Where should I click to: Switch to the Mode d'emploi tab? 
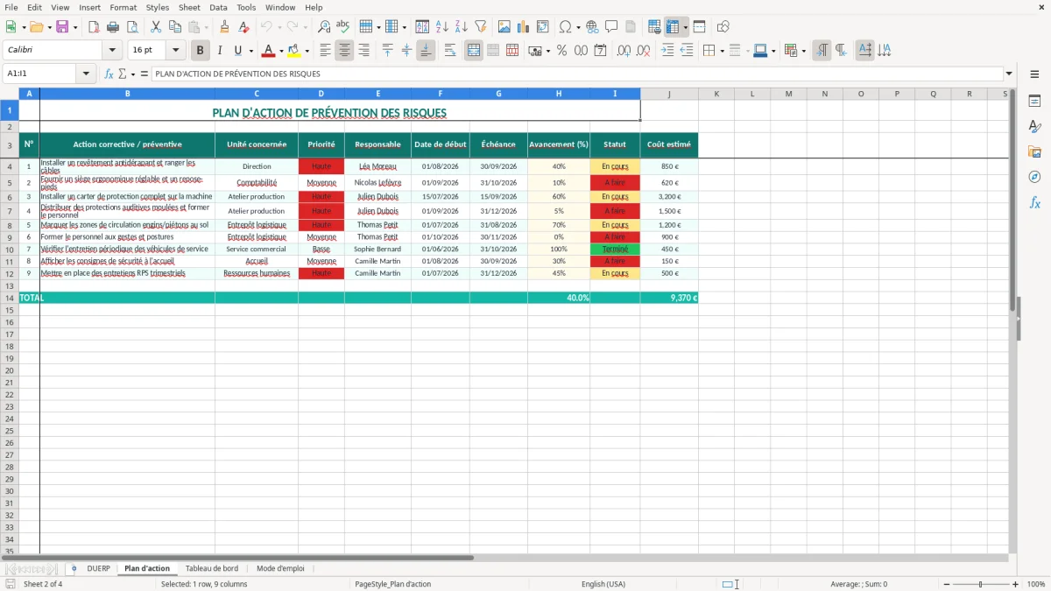point(280,568)
